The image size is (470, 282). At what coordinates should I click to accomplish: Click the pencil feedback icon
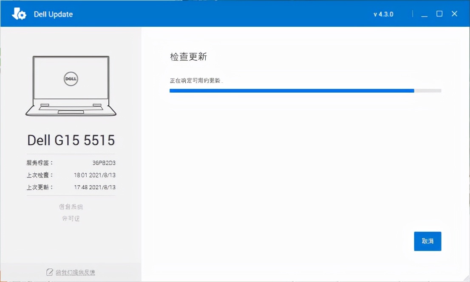click(x=49, y=272)
